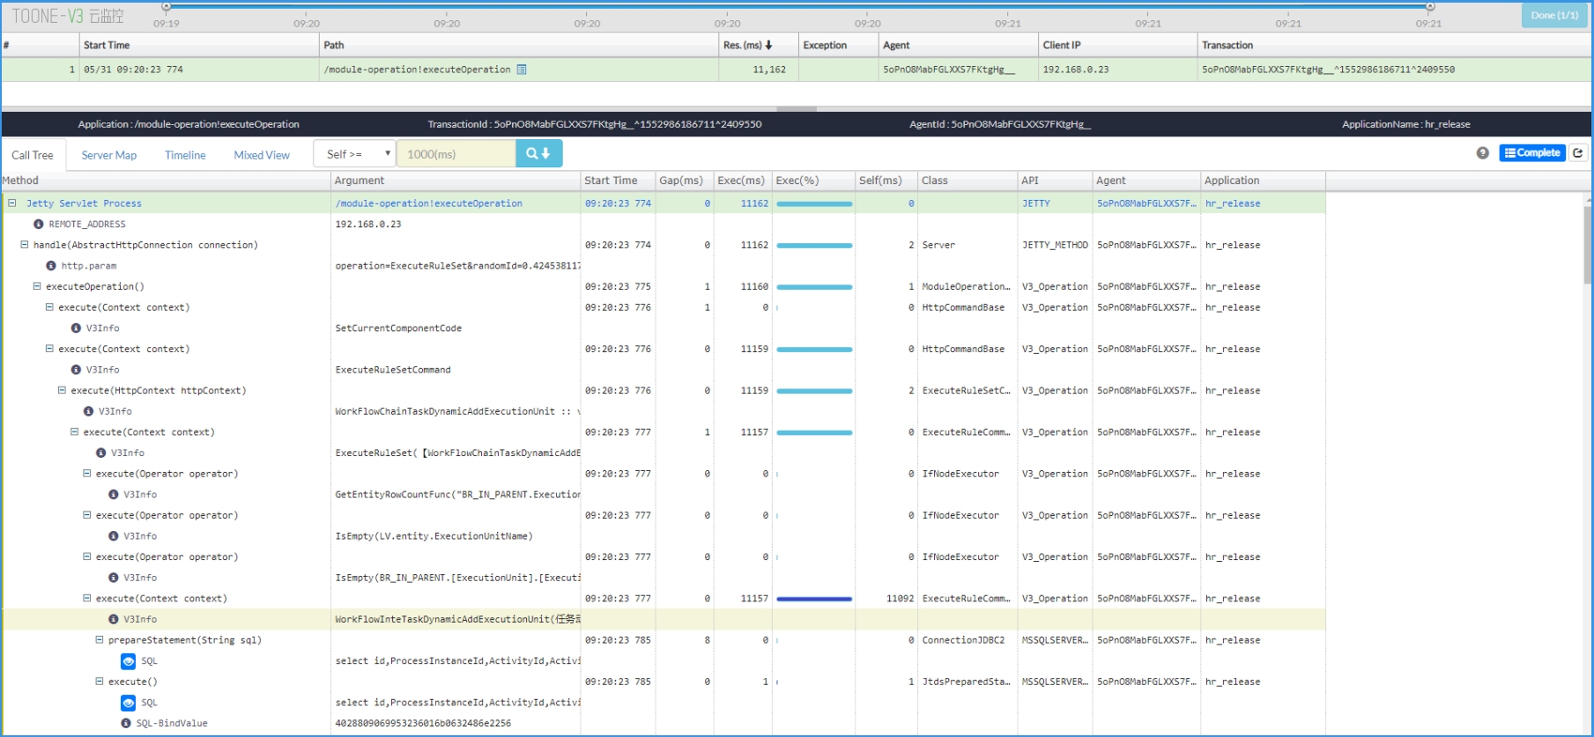
Task: Click the 1000(ms) filter input field
Action: tap(456, 154)
